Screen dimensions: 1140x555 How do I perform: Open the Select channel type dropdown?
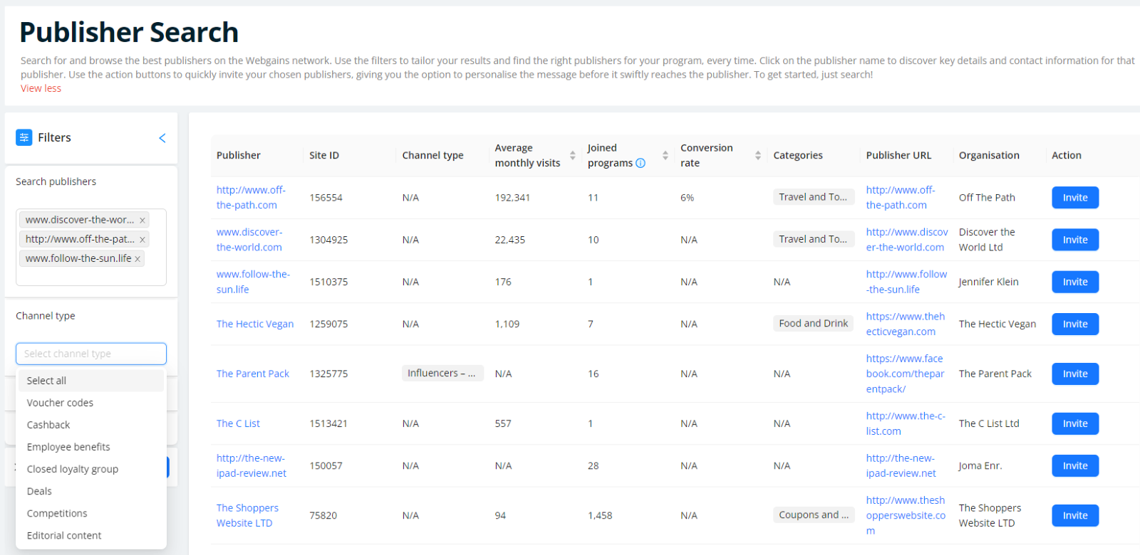[91, 354]
